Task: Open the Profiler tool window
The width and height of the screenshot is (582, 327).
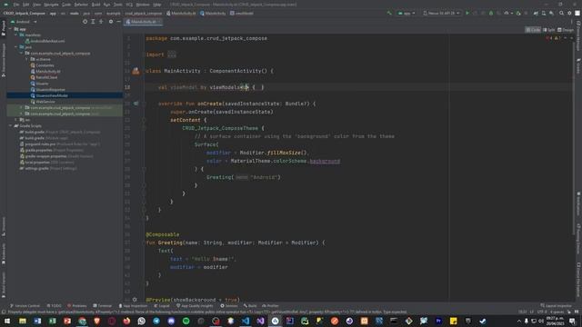Action: [x=271, y=306]
